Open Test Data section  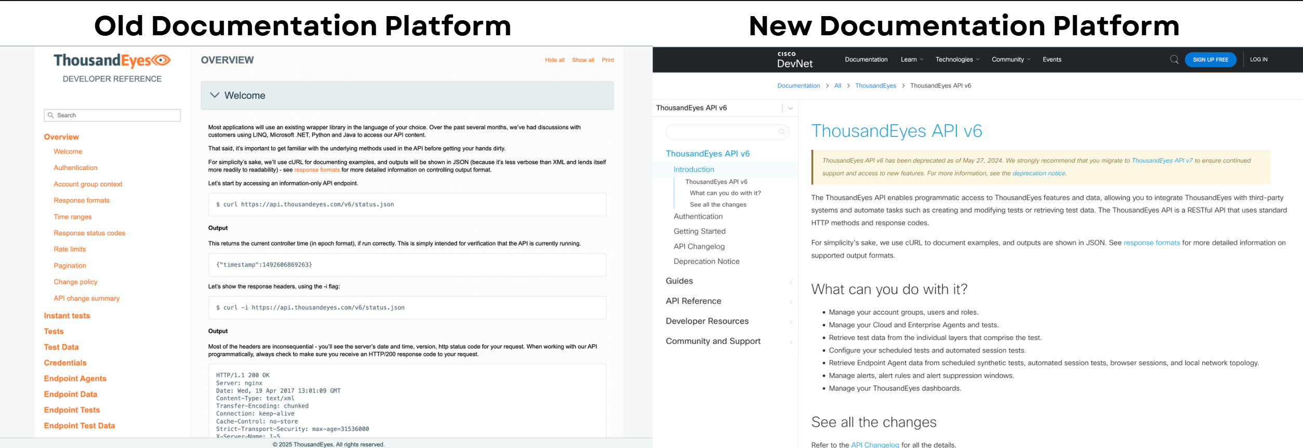click(x=61, y=347)
